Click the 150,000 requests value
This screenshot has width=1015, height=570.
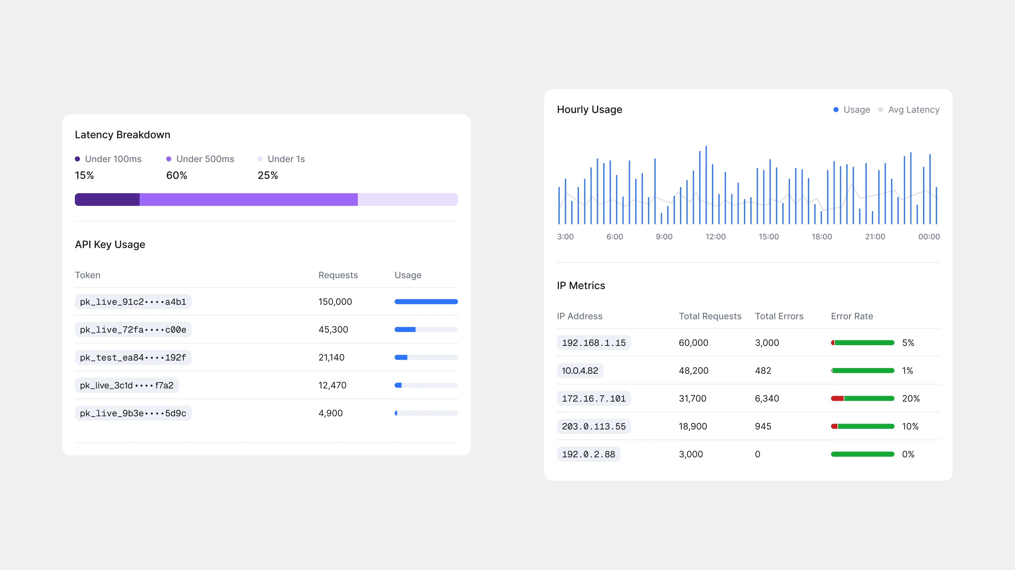(335, 302)
